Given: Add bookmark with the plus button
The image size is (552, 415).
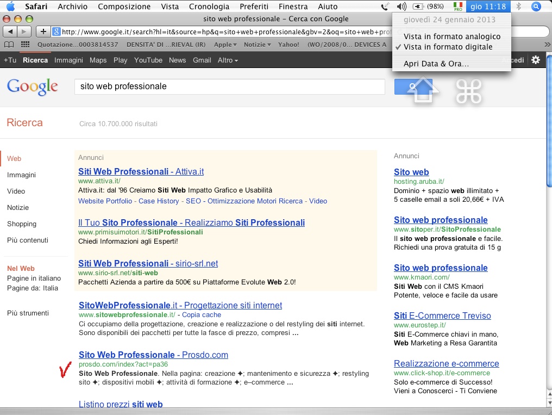Looking at the screenshot, I should [43, 32].
